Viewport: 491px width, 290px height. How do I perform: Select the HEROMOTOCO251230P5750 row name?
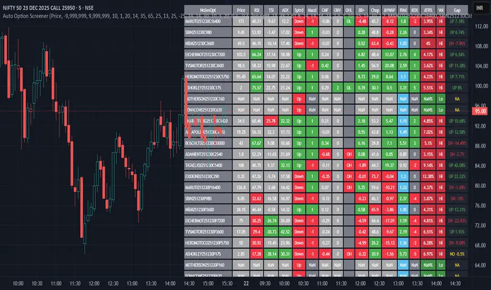pyautogui.click(x=208, y=243)
